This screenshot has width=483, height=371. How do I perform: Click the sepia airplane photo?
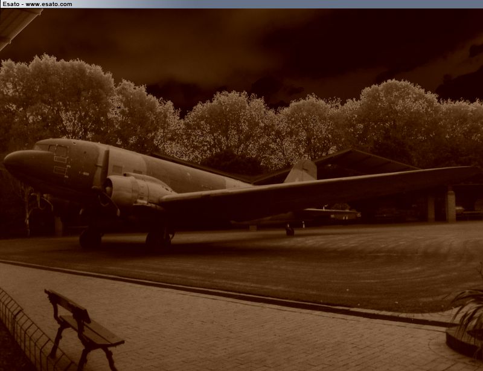pos(241,190)
